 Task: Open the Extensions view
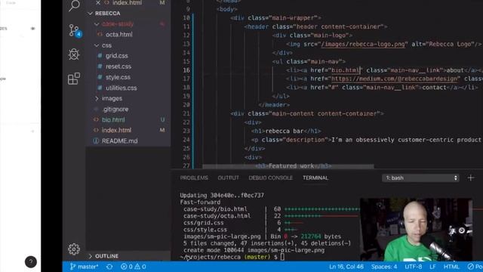pyautogui.click(x=74, y=79)
